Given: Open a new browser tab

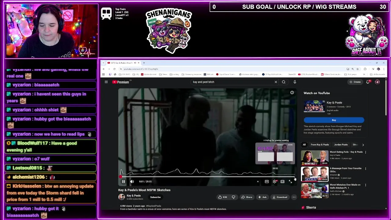Looking at the screenshot, I should (144, 63).
